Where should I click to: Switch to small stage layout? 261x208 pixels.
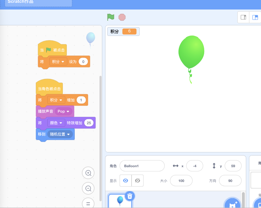coord(243,17)
